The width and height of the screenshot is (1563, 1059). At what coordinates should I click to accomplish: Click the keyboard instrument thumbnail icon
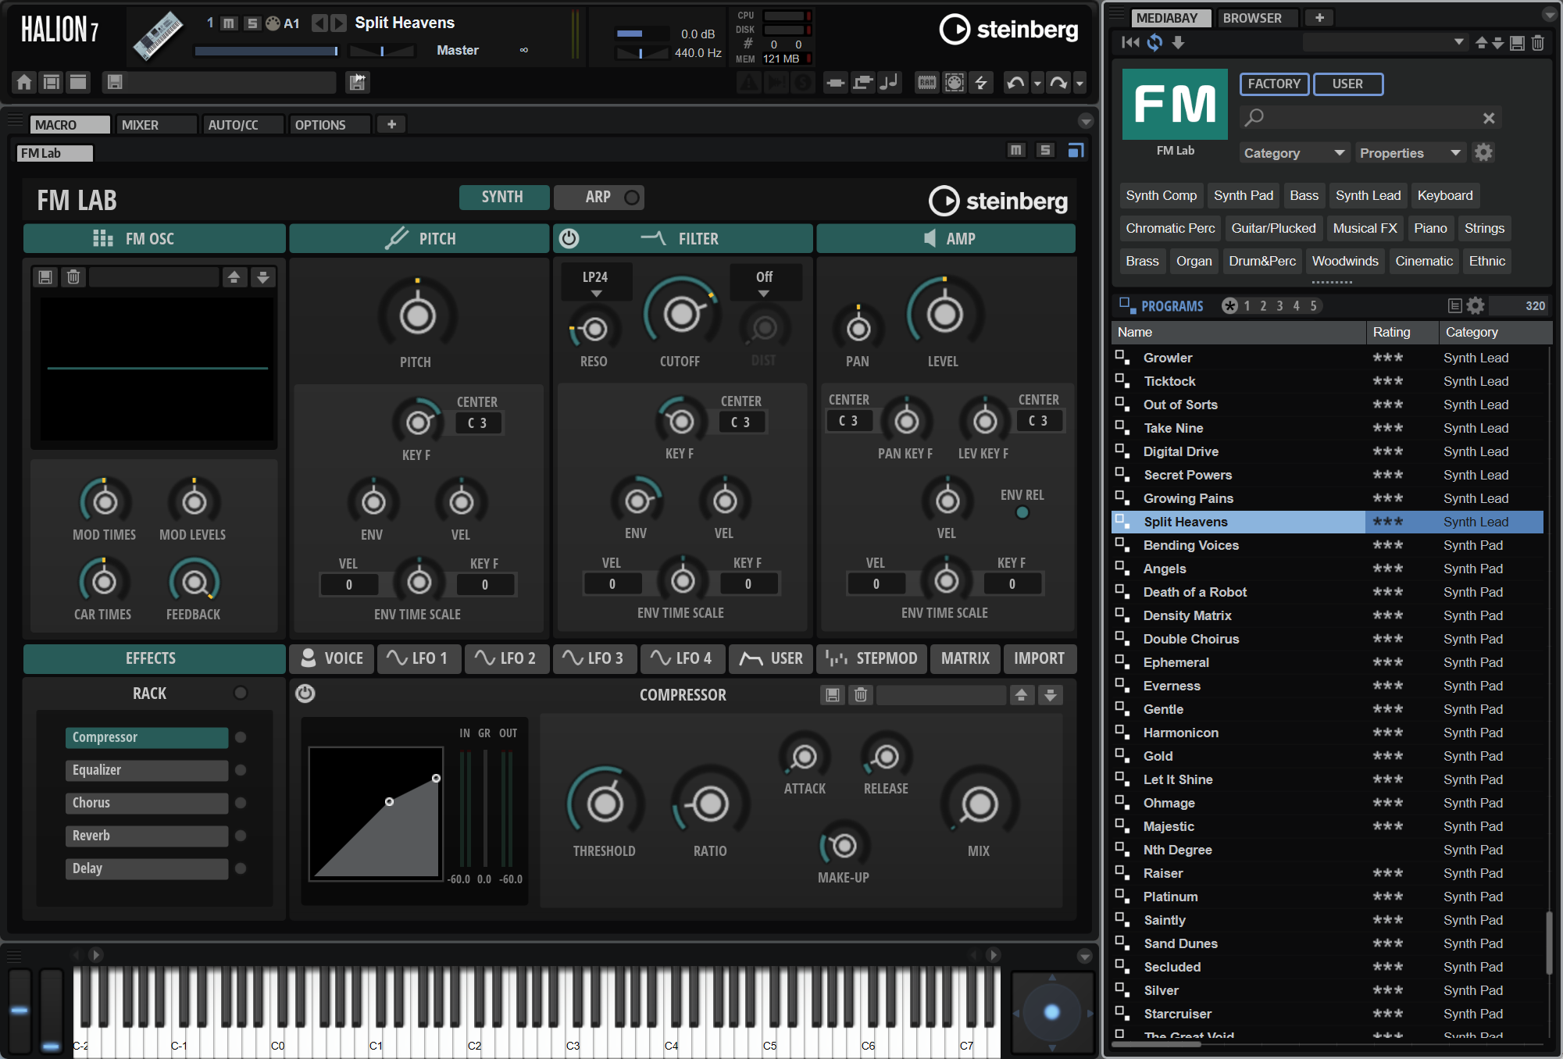pyautogui.click(x=158, y=36)
